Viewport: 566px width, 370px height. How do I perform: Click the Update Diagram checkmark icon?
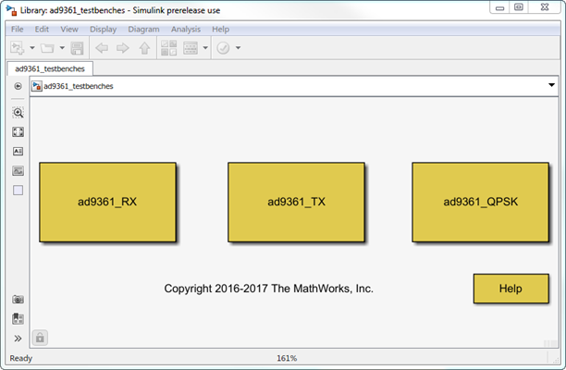[x=223, y=48]
